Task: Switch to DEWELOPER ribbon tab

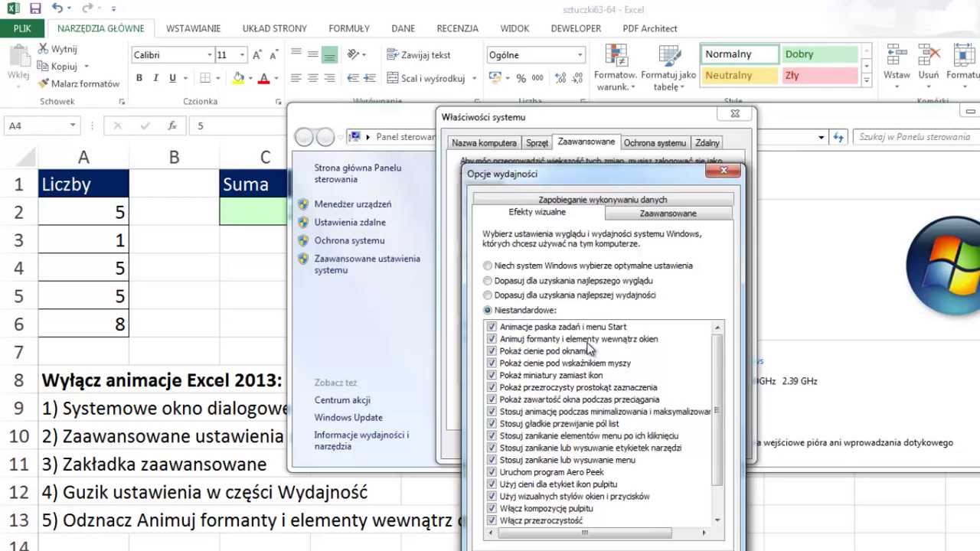Action: (x=576, y=28)
